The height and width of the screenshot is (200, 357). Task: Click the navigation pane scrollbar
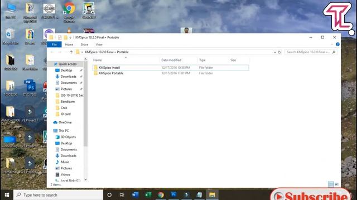(85, 104)
